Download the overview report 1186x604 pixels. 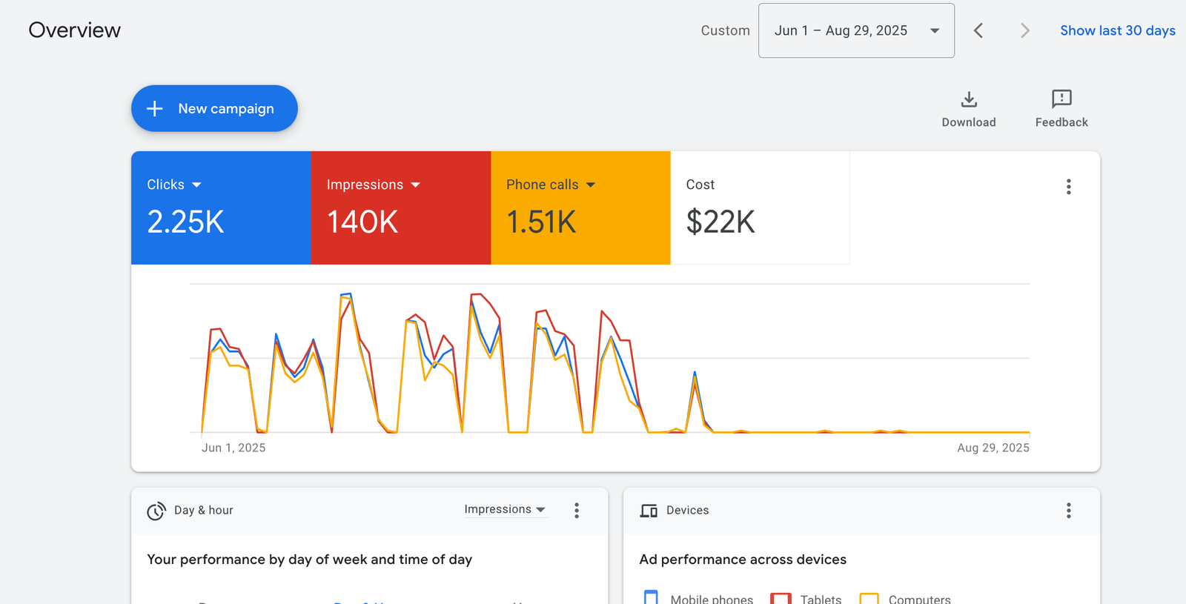point(968,109)
